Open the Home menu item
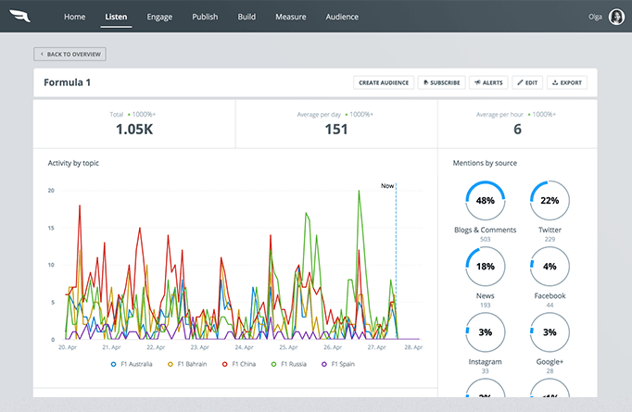The height and width of the screenshot is (412, 632). [x=74, y=17]
